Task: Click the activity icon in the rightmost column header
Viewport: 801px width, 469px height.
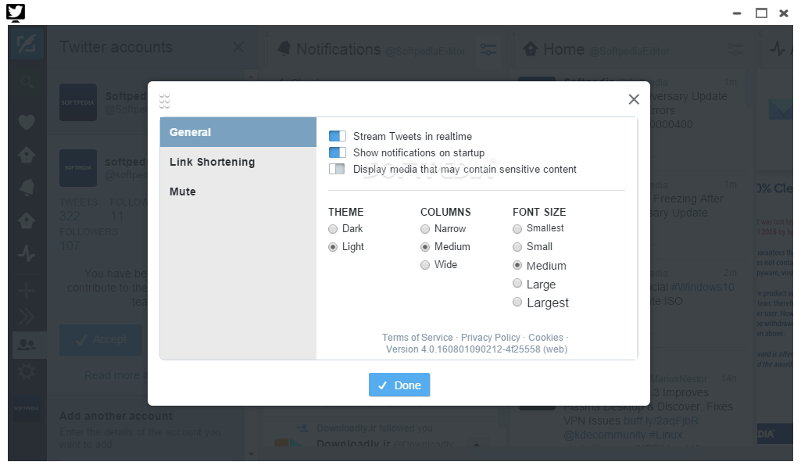Action: 778,49
